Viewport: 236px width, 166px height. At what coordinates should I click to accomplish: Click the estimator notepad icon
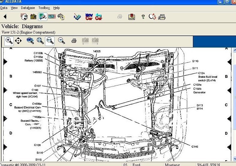tap(77, 17)
